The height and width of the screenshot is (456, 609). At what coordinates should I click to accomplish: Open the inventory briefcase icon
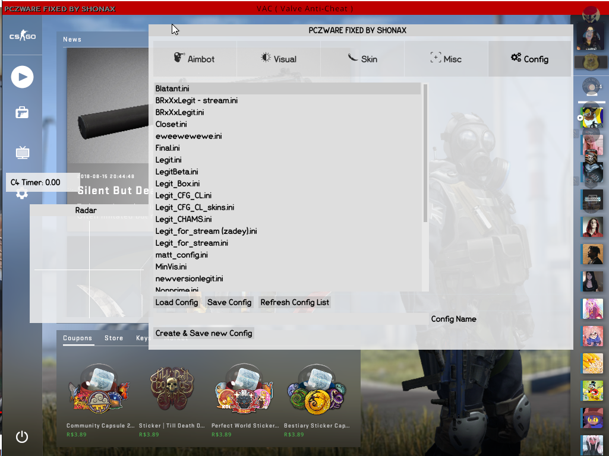pyautogui.click(x=22, y=113)
